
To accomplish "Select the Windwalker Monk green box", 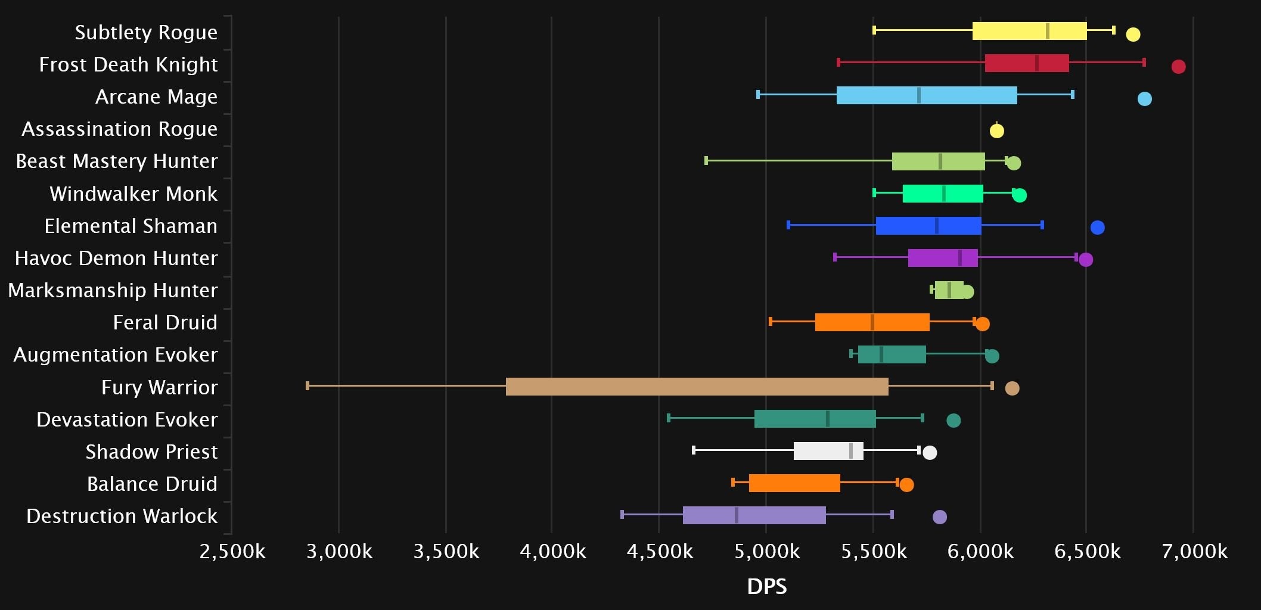I will click(x=942, y=194).
